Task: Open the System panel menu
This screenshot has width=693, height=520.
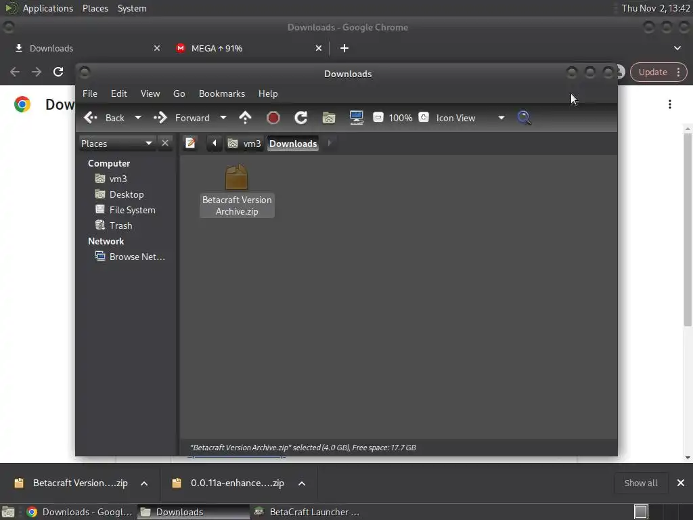Action: coord(132,8)
